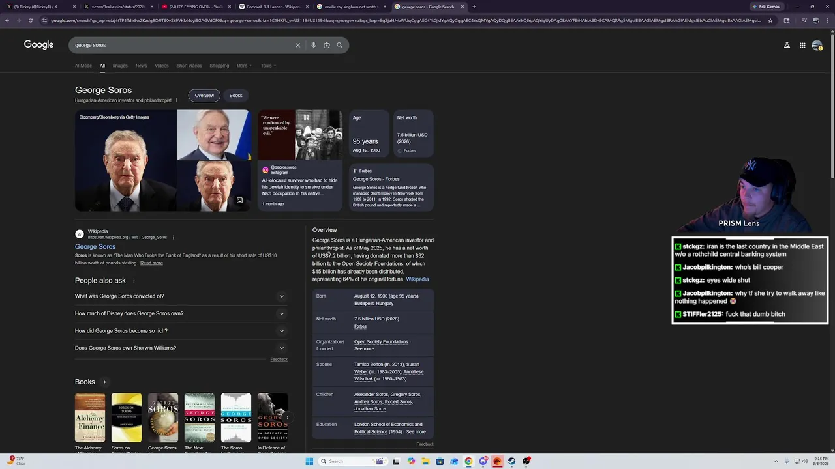The height and width of the screenshot is (469, 835).
Task: Open About this result beside People also ask
Action: point(134,281)
